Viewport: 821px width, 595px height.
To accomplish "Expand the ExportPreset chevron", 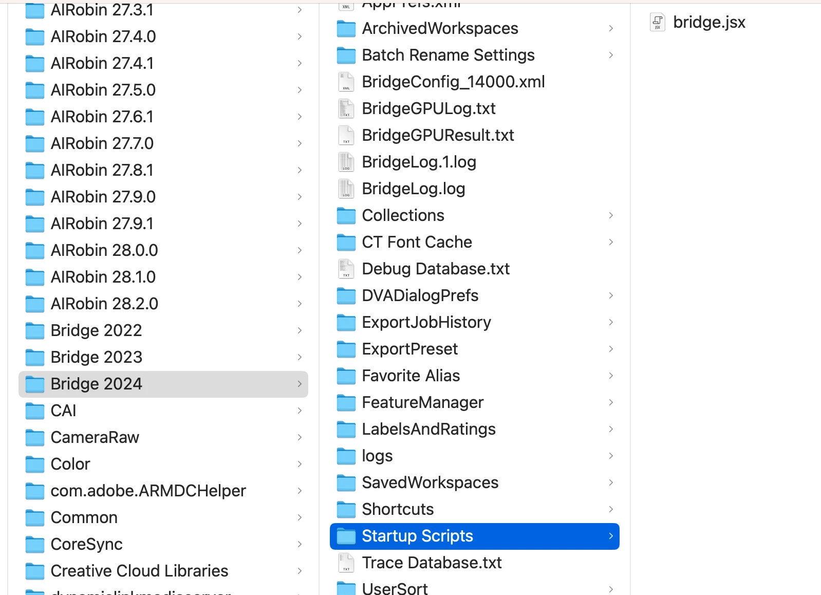I will 611,349.
